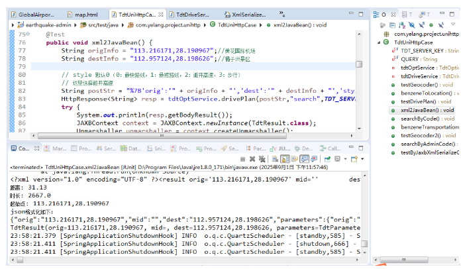The height and width of the screenshot is (269, 461).
Task: Open the second T view tab beside Outline
Action: point(425,15)
